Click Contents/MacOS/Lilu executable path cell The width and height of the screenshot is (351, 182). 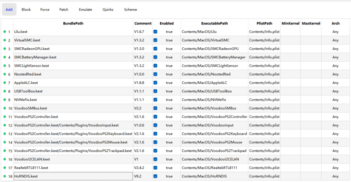tap(215, 31)
